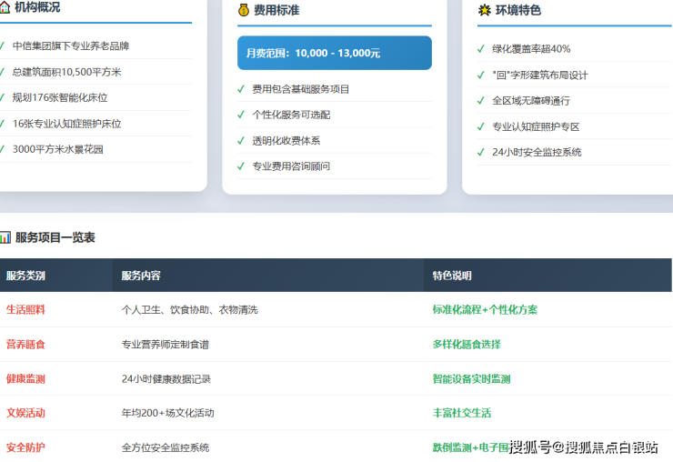Screen dimensions: 673x462
Task: Click checkmark next to 中信集团旗下专业养老品牌
Action: point(2,45)
